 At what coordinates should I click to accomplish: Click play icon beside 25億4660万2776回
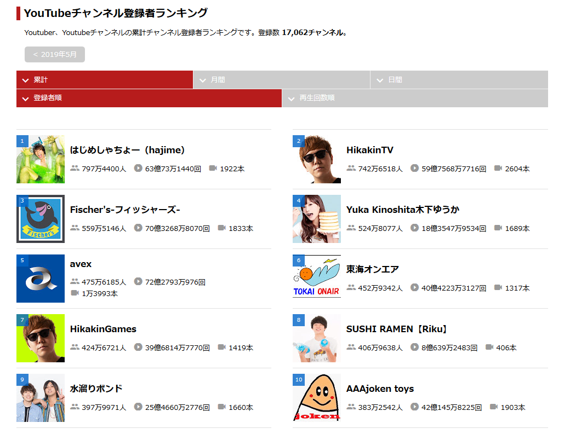138,407
